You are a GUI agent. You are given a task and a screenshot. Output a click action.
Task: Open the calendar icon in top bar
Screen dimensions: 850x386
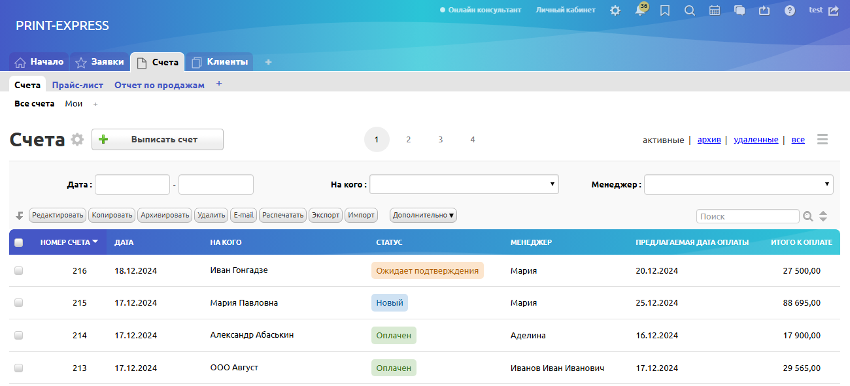tap(715, 10)
